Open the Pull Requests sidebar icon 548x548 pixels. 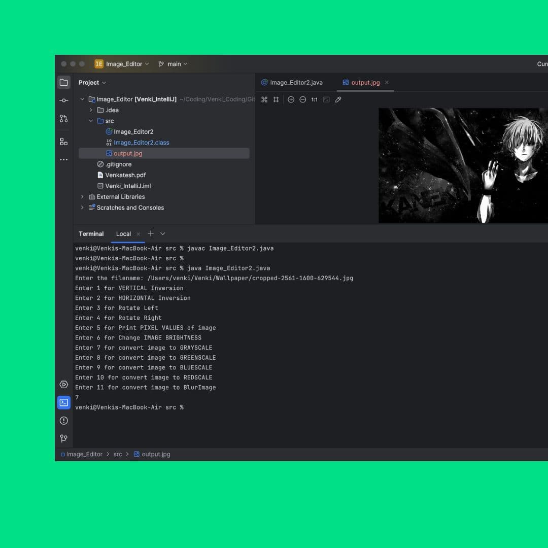click(x=63, y=118)
